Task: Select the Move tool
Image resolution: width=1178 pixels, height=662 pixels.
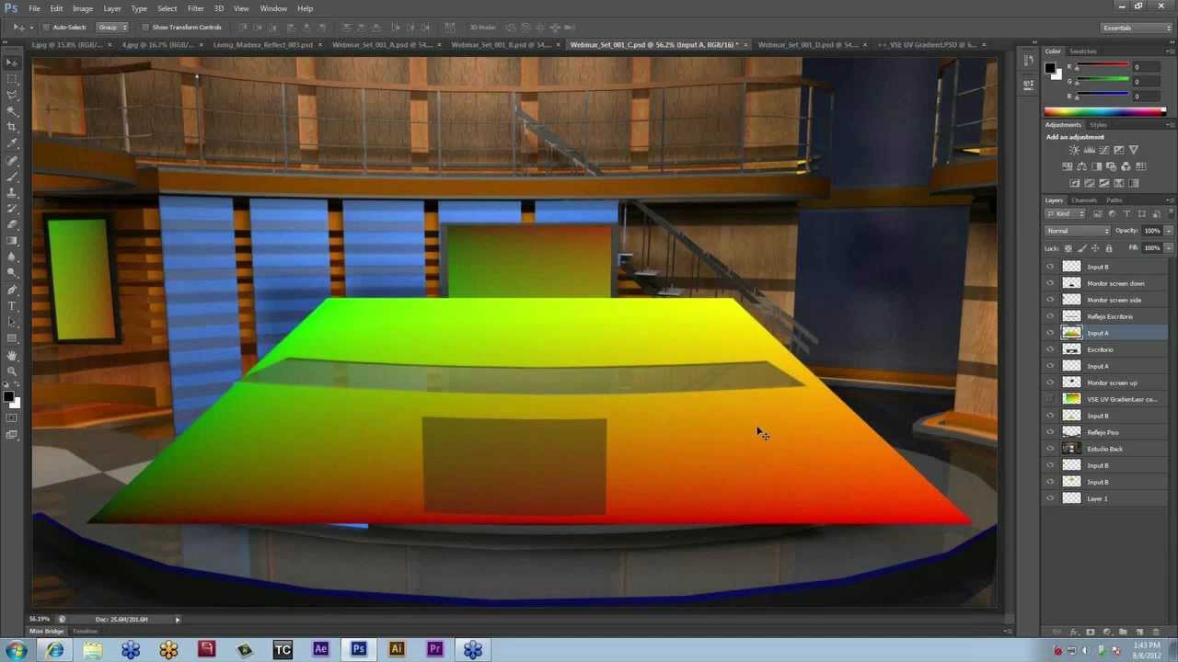Action: pyautogui.click(x=12, y=62)
